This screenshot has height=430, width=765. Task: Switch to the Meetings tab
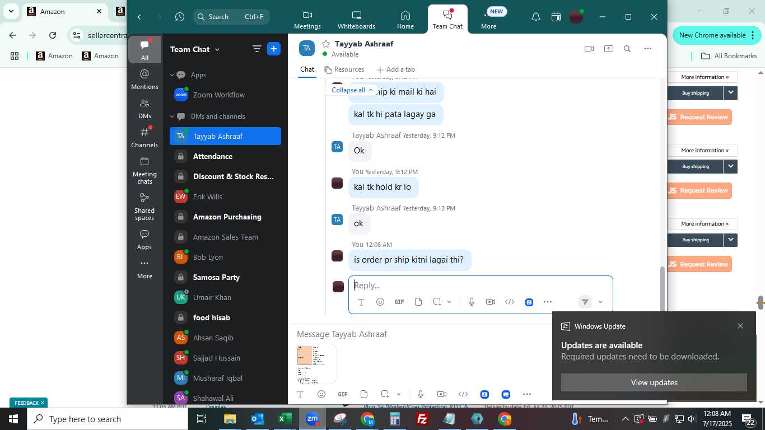[307, 20]
